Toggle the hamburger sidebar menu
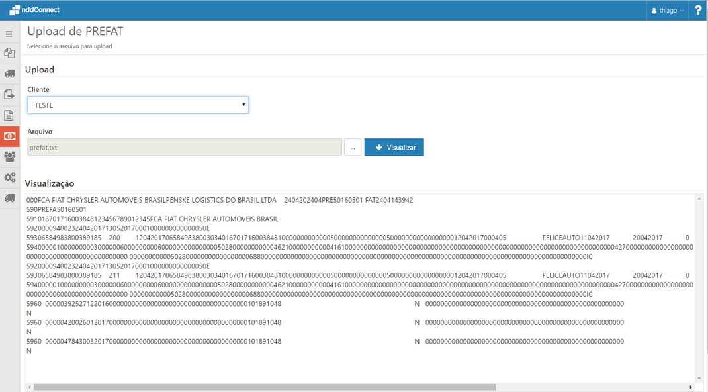The width and height of the screenshot is (708, 392). pos(9,34)
